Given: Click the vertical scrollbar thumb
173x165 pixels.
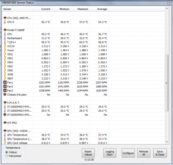Looking at the screenshot, I should [x=167, y=83].
